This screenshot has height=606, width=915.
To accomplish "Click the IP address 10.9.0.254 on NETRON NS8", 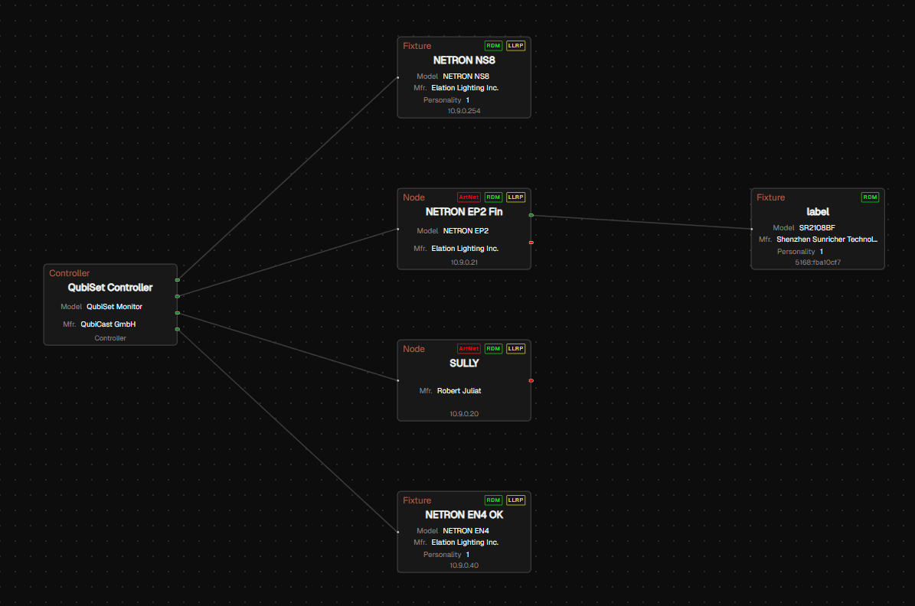I will tap(463, 110).
